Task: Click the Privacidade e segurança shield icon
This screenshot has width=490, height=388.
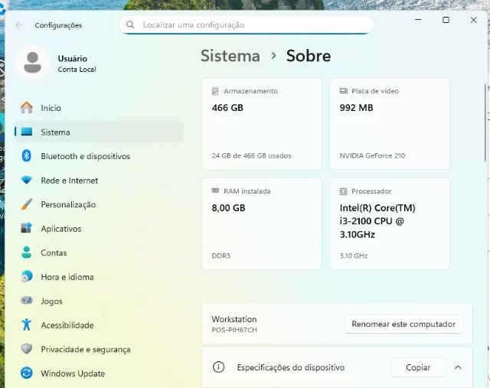Action: (27, 349)
